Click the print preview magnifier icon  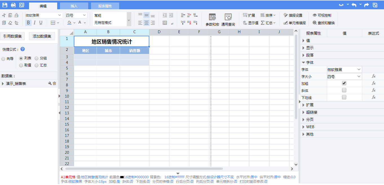[22, 5]
